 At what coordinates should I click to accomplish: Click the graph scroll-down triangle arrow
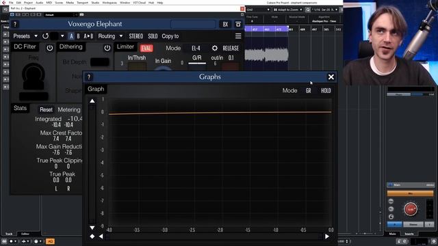pyautogui.click(x=92, y=228)
